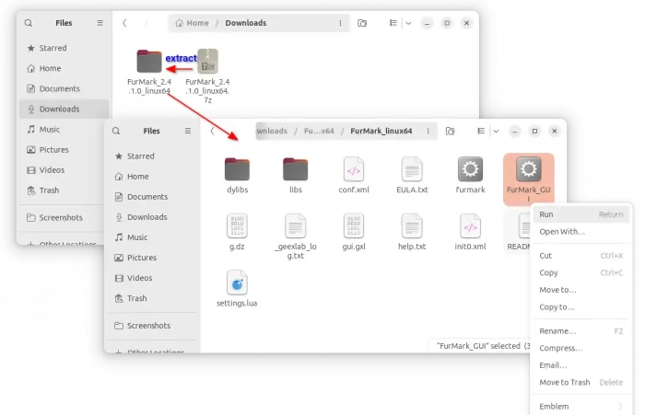Open Trash in front window sidebar
This screenshot has width=645, height=415.
[x=152, y=298]
